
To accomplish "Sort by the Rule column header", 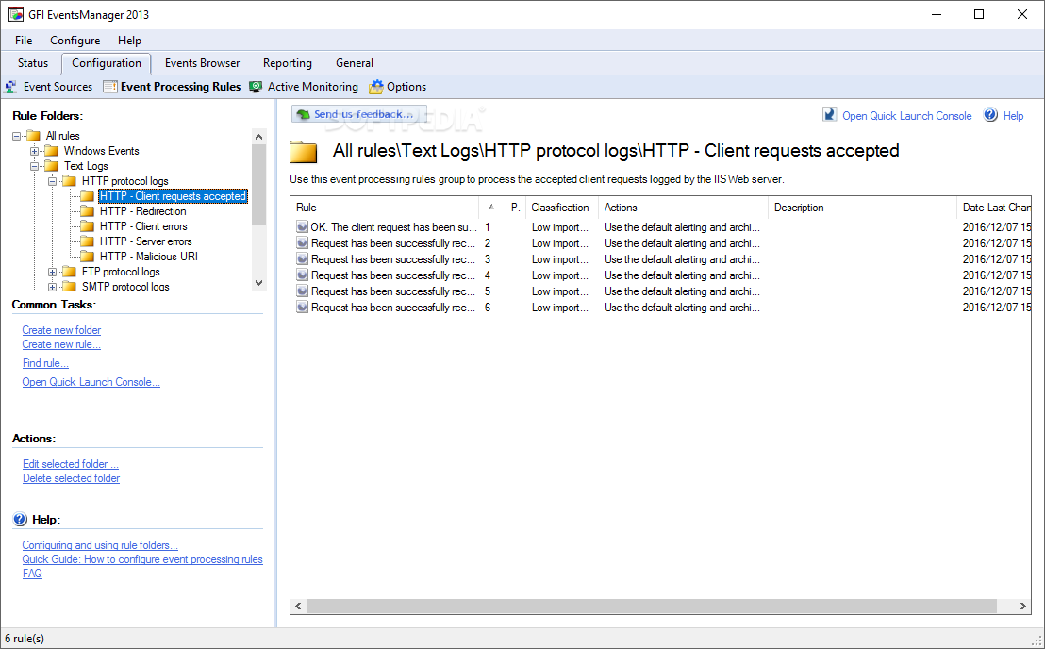I will (385, 208).
